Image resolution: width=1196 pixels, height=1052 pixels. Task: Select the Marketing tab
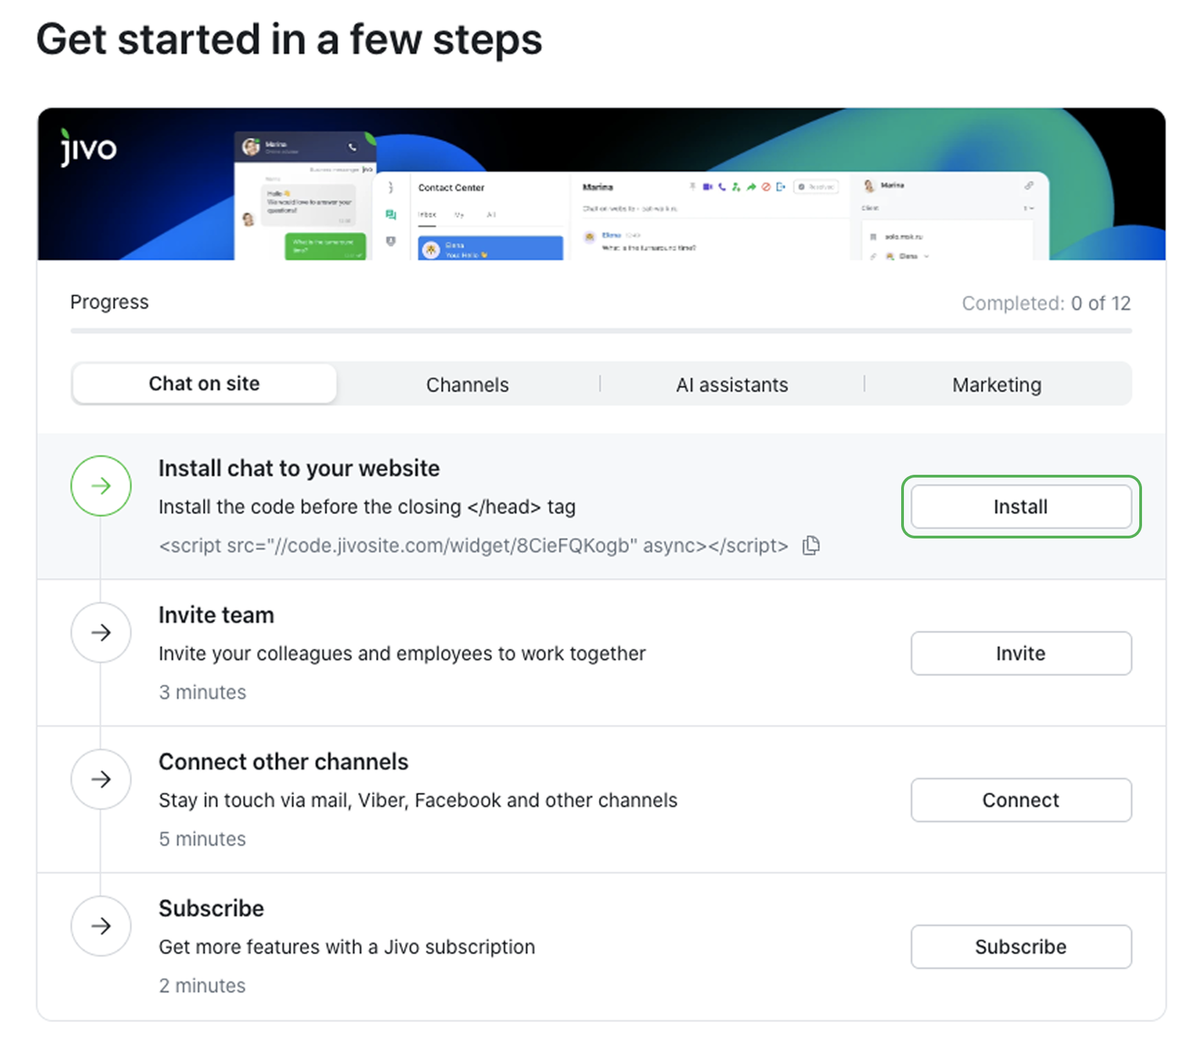click(996, 385)
